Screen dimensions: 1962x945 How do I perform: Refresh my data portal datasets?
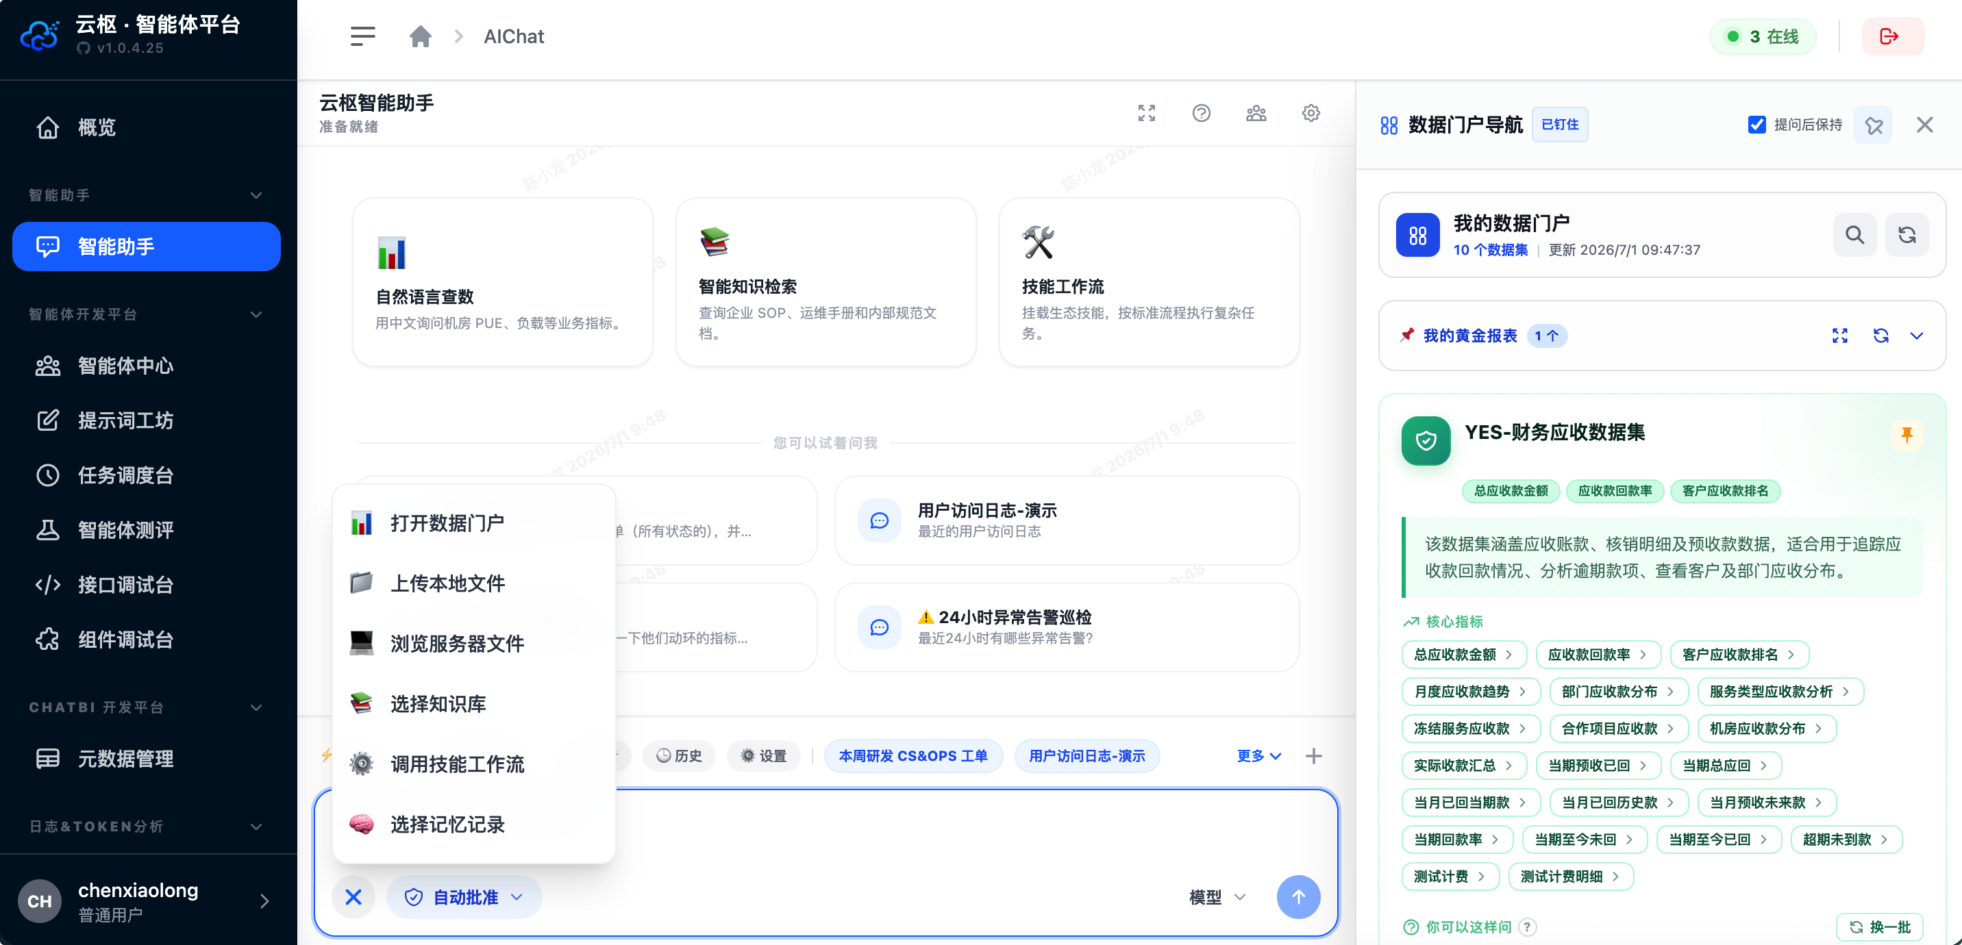[1907, 234]
